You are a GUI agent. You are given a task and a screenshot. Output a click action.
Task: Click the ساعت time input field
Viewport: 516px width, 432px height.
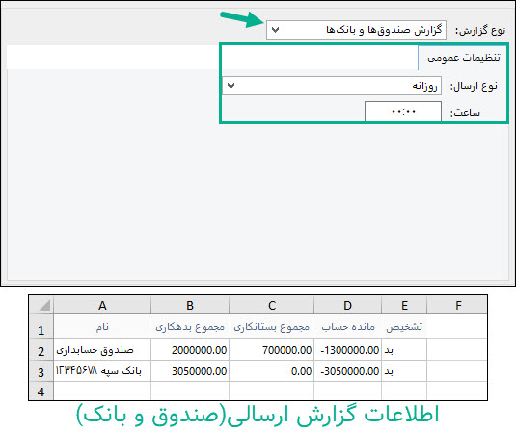[403, 112]
